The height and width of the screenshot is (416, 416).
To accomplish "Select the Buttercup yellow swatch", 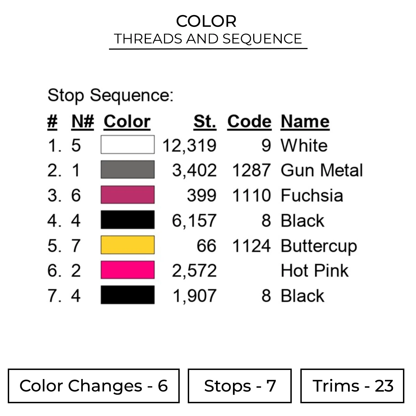I will click(x=127, y=245).
